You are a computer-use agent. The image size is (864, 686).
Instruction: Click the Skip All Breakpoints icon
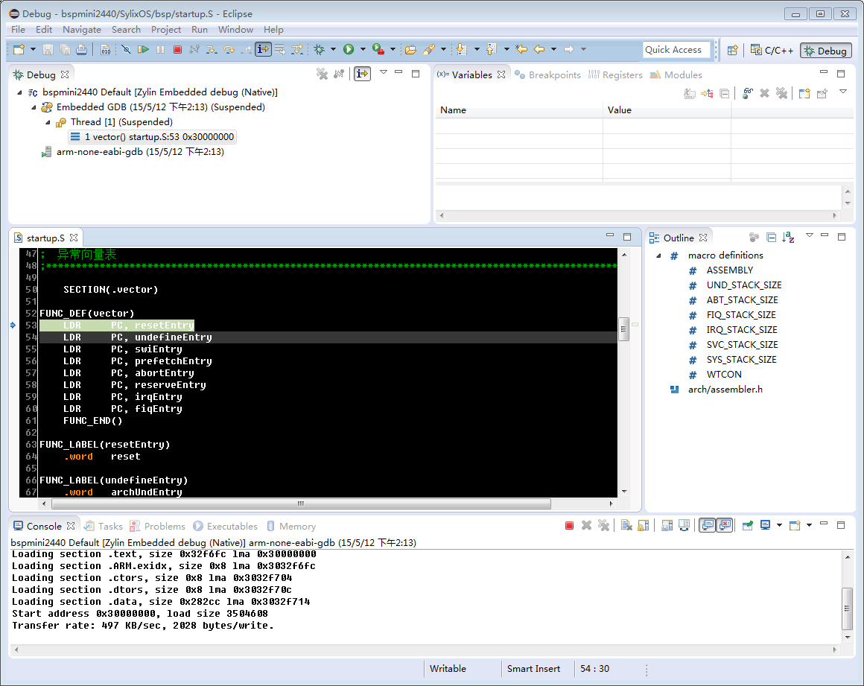pos(126,50)
